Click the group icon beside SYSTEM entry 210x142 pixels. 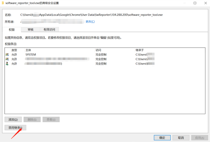click(x=7, y=54)
